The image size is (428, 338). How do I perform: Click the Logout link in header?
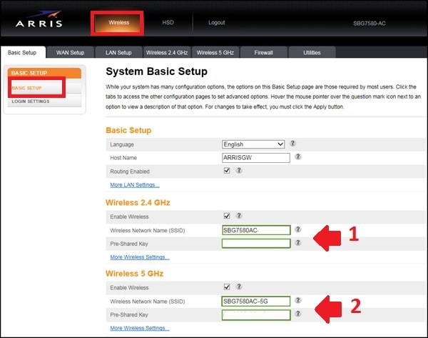click(216, 23)
